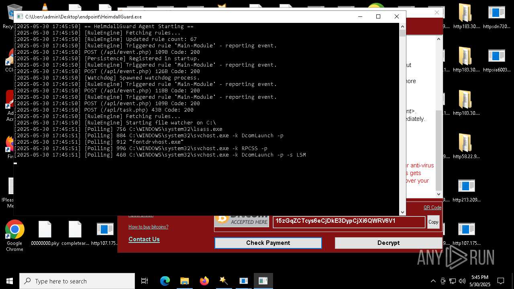Click the polling line for lsass.exe

point(118,129)
